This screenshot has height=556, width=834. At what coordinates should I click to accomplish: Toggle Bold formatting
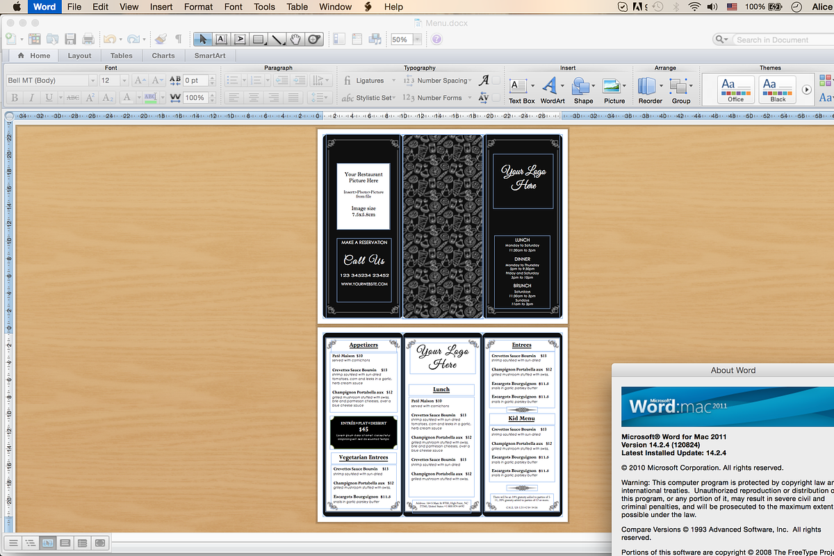click(15, 98)
